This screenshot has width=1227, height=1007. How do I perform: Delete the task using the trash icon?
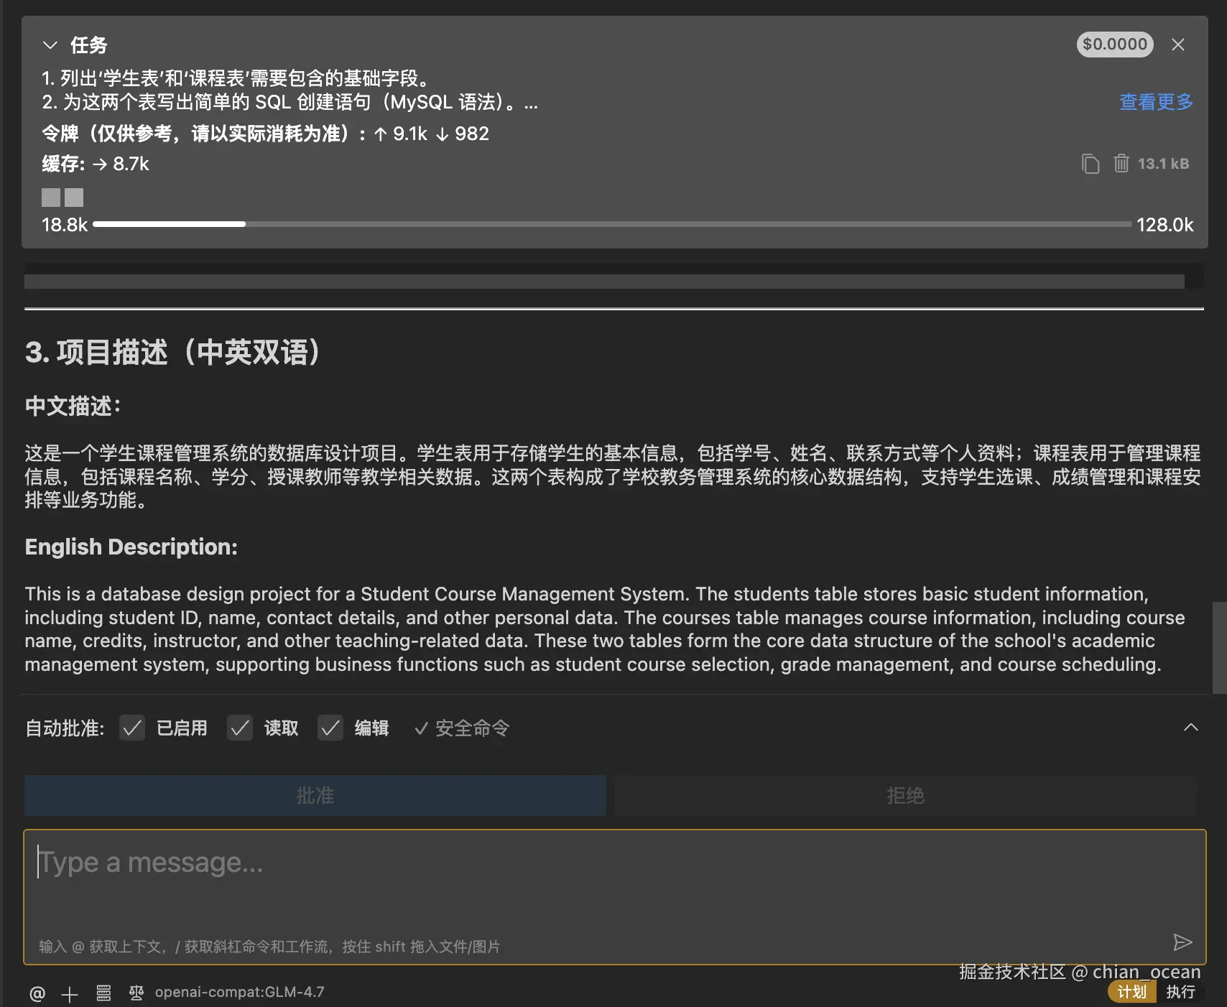(x=1121, y=164)
